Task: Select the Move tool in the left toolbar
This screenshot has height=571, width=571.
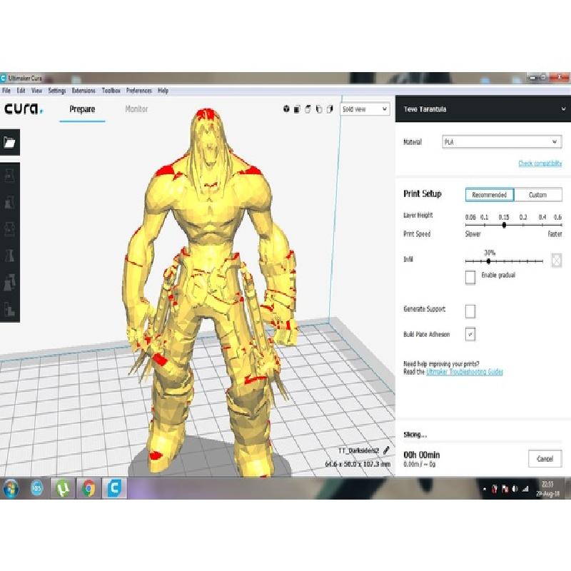Action: pyautogui.click(x=9, y=175)
